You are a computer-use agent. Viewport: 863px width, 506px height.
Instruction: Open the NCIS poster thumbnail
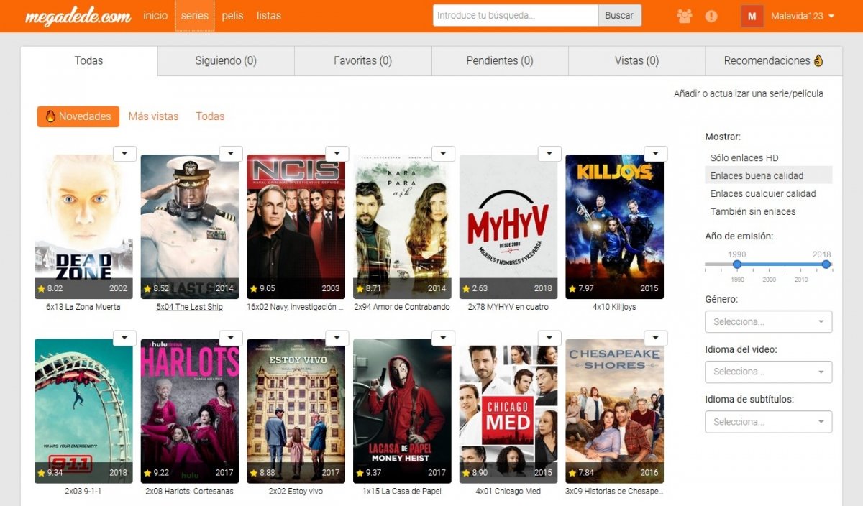[x=296, y=226]
